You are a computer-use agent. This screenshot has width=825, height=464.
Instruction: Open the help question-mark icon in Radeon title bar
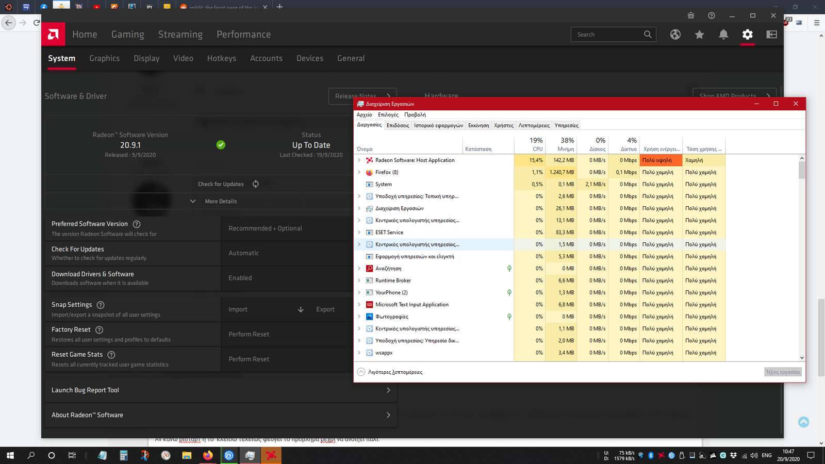712,15
